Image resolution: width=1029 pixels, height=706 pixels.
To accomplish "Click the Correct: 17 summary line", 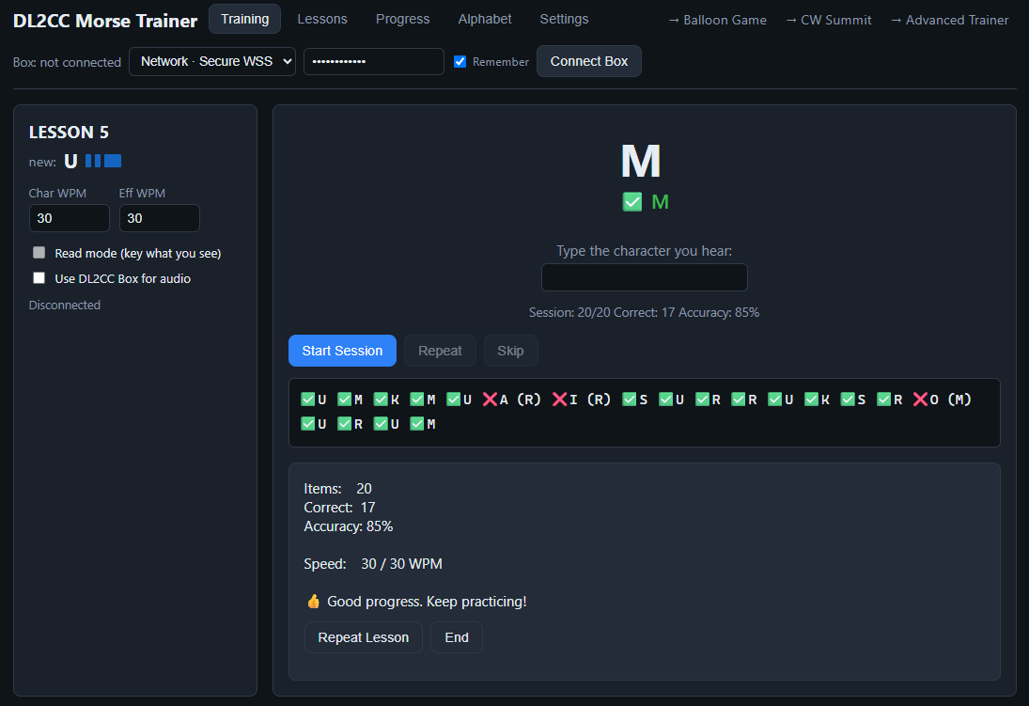I will click(339, 507).
